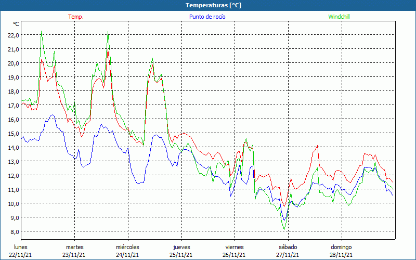Click the 17,0 y-axis value

[x=14, y=106]
